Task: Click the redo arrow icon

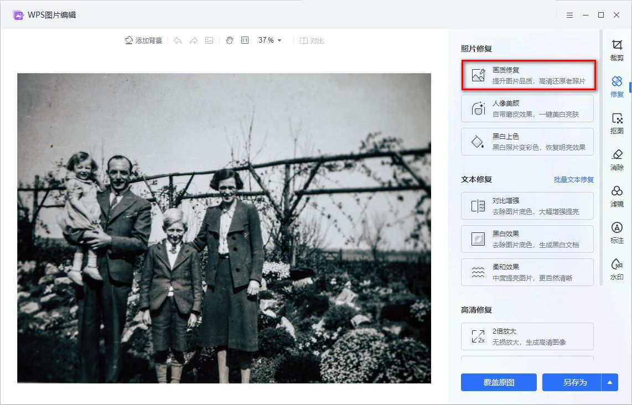Action: pyautogui.click(x=194, y=41)
